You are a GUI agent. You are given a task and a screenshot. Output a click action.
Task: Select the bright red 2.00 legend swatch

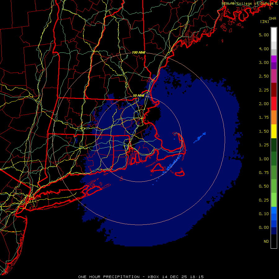[274, 104]
